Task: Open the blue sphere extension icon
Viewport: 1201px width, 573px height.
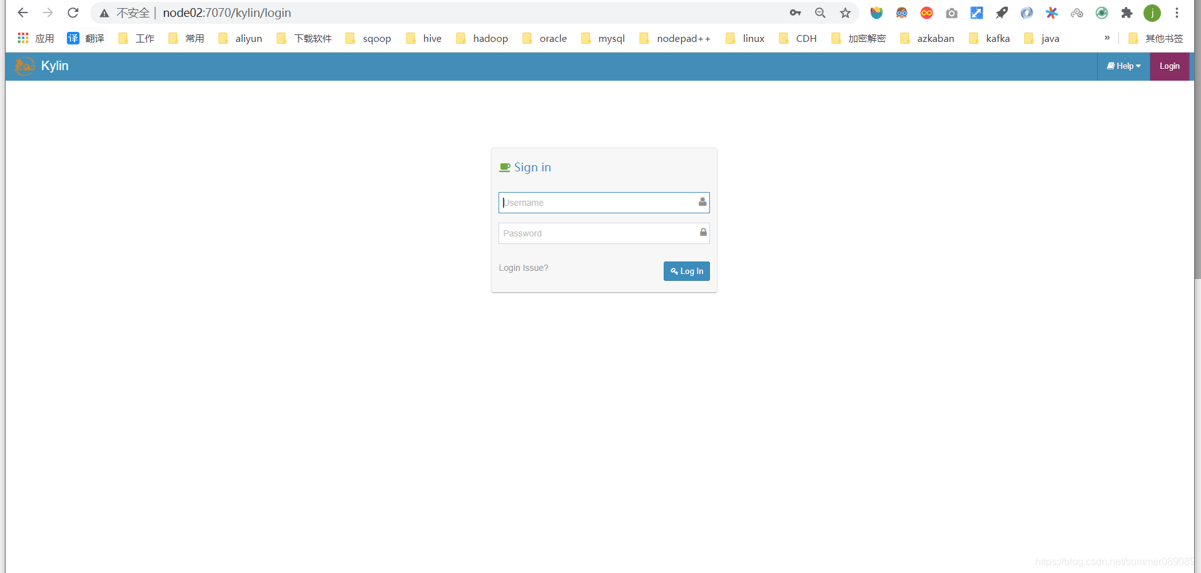Action: pos(1026,13)
